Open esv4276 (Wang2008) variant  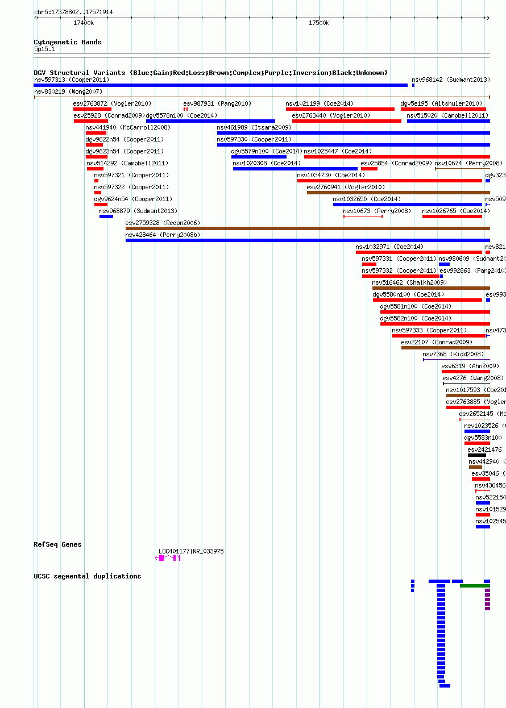pyautogui.click(x=467, y=384)
